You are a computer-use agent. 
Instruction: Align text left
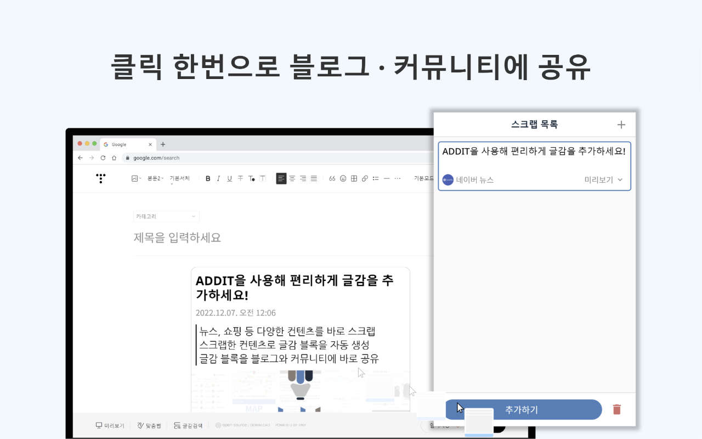point(281,178)
